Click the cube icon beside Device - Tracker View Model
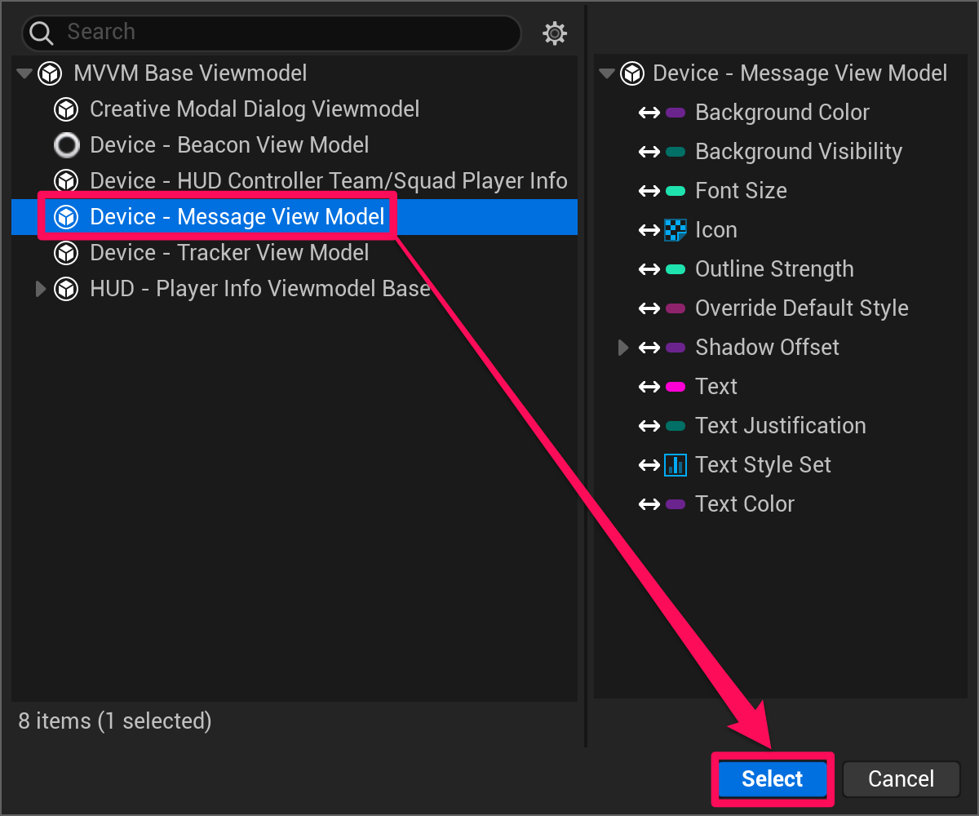979x816 pixels. click(66, 252)
